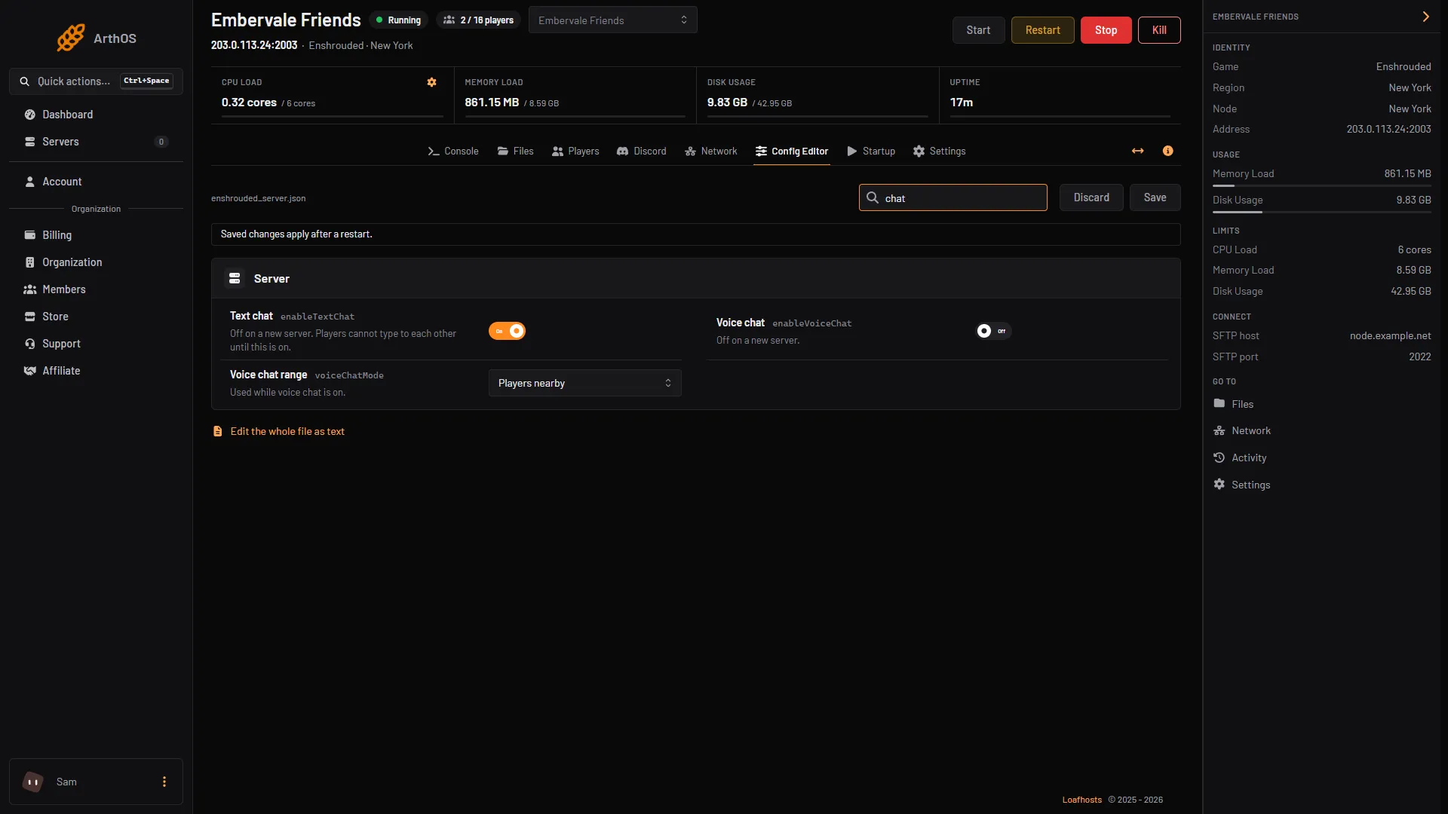This screenshot has width=1448, height=814.
Task: Click the Uptime value 17m
Action: click(961, 103)
